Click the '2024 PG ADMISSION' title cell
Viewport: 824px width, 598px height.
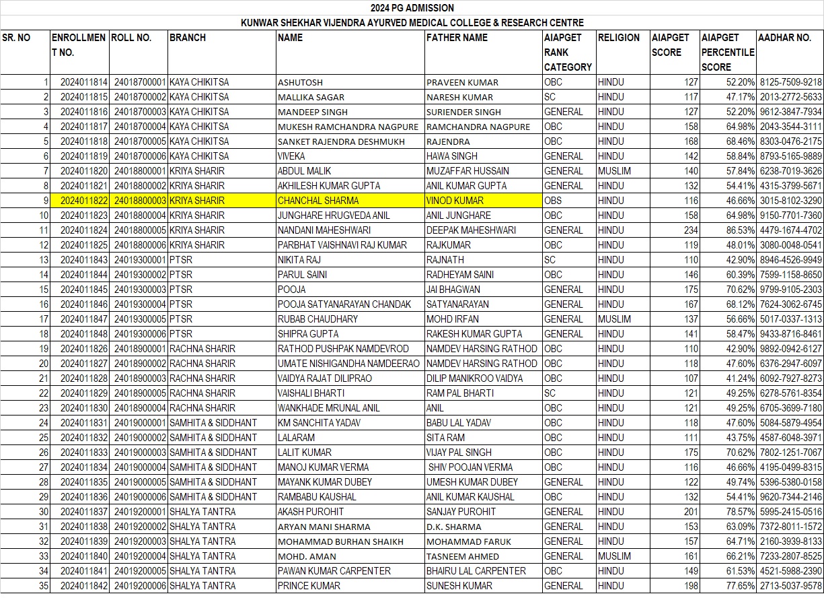point(412,8)
